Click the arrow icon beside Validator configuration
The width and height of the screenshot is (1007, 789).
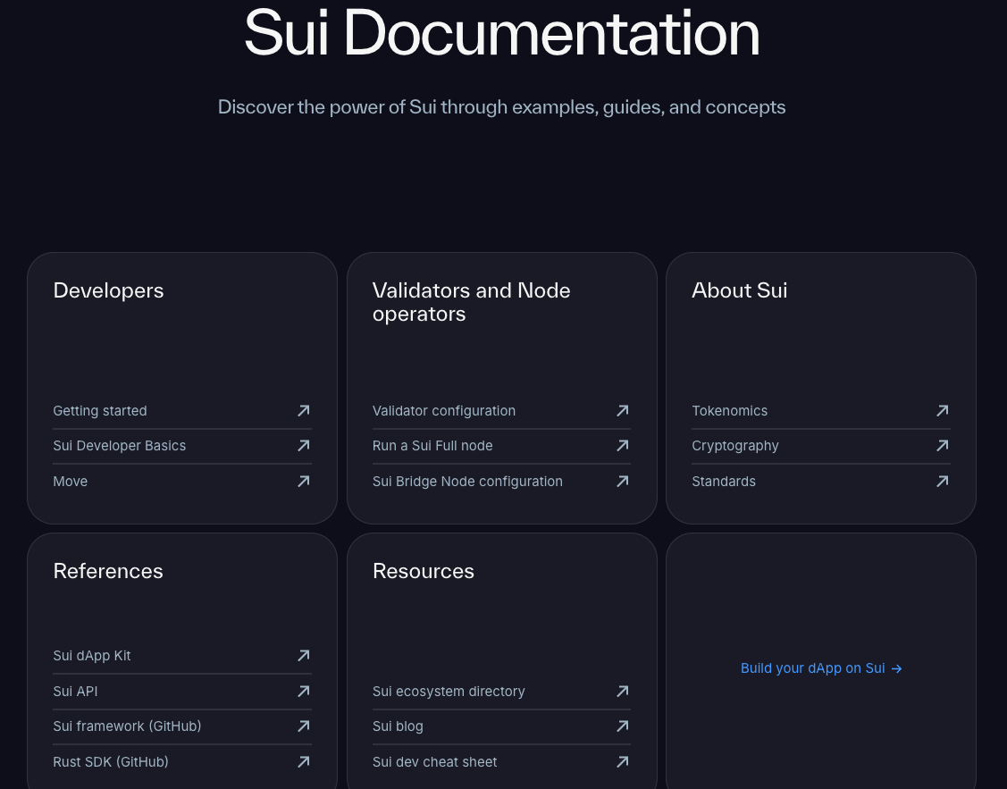623,411
